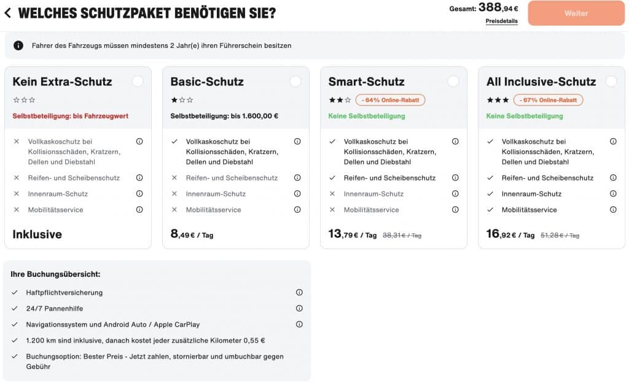The image size is (629, 383).
Task: Select the All Inclusive-Schutz radio button
Action: 611,81
